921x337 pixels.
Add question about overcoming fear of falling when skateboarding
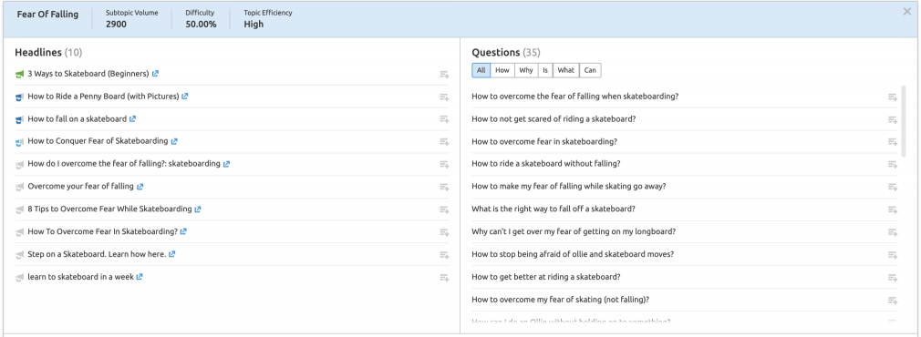point(893,97)
